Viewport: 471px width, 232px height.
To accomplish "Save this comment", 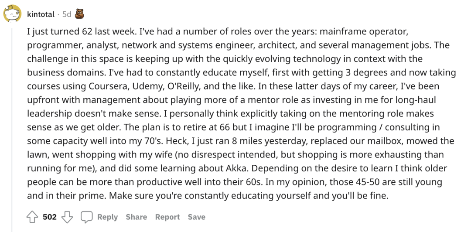I will point(196,217).
